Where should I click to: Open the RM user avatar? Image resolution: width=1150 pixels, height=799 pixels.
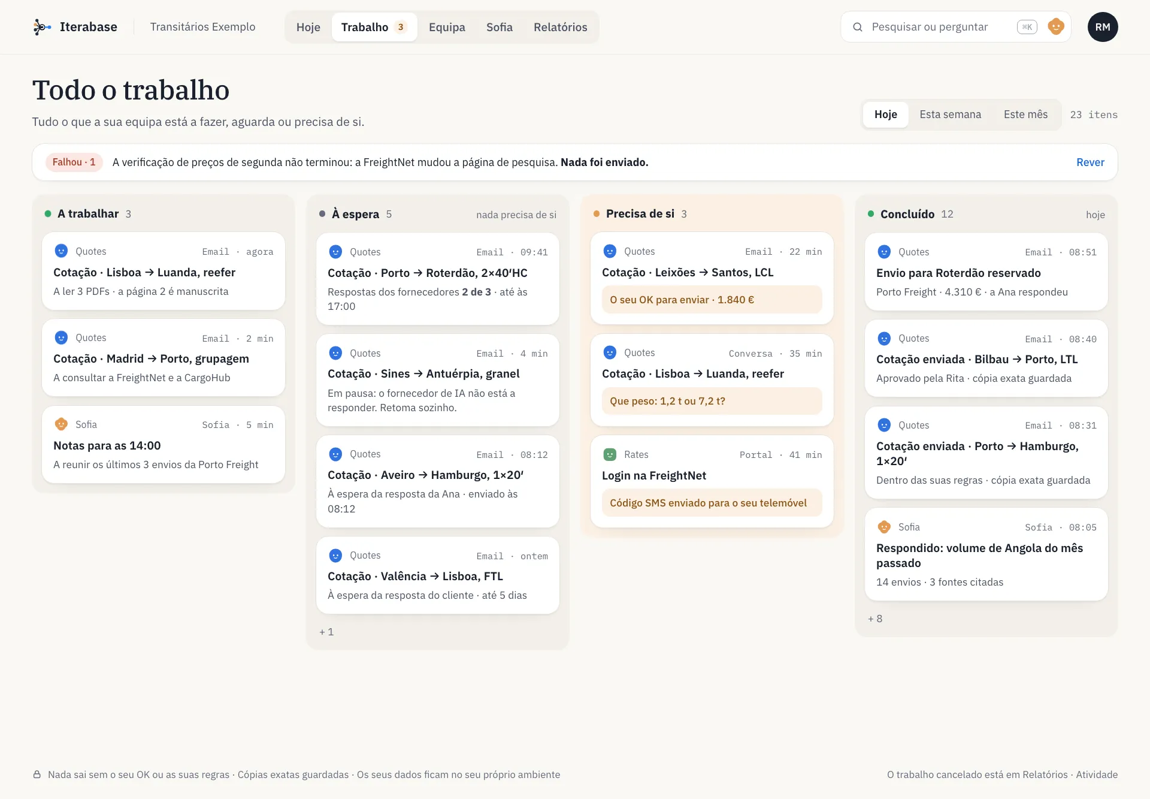1103,27
